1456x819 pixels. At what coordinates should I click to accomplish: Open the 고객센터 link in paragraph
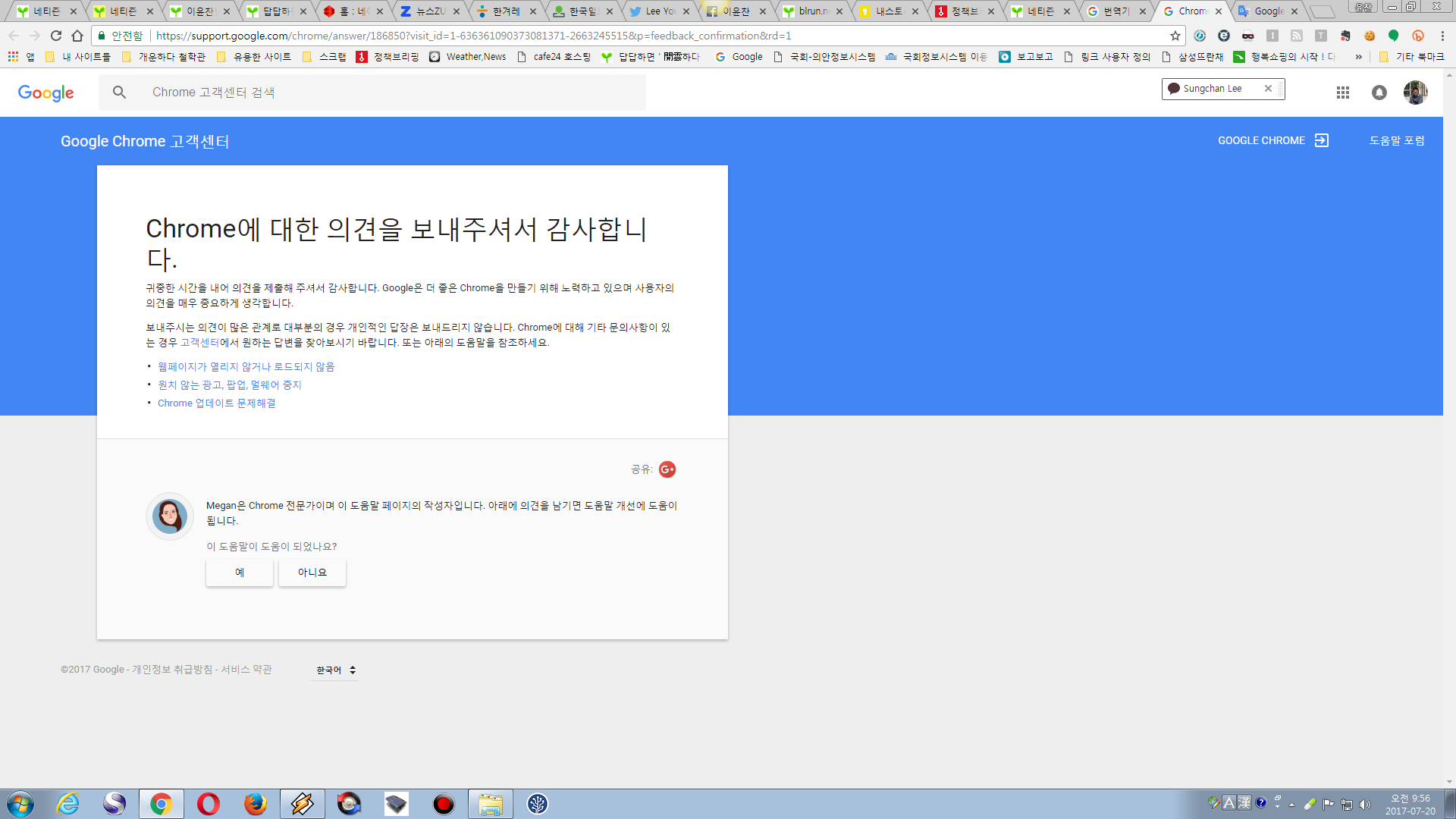[x=199, y=343]
